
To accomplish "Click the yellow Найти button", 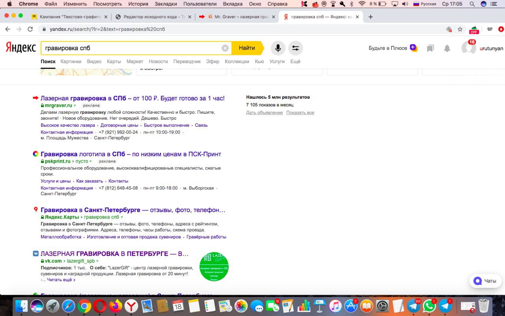I will pos(247,48).
